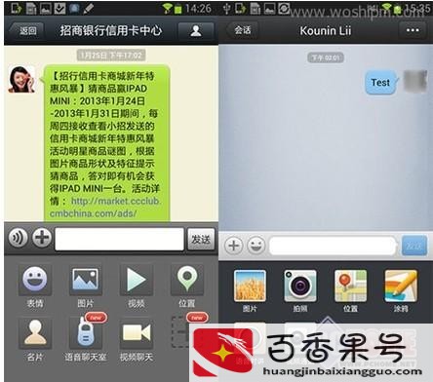Tap the 会话 back button in Kounin Lii chat
Screen dimensions: 433x382
(243, 30)
